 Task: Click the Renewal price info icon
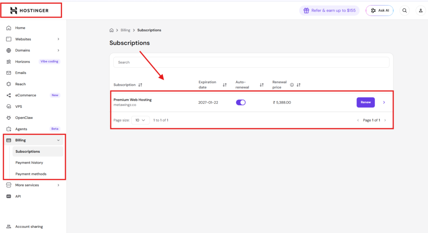(x=292, y=85)
